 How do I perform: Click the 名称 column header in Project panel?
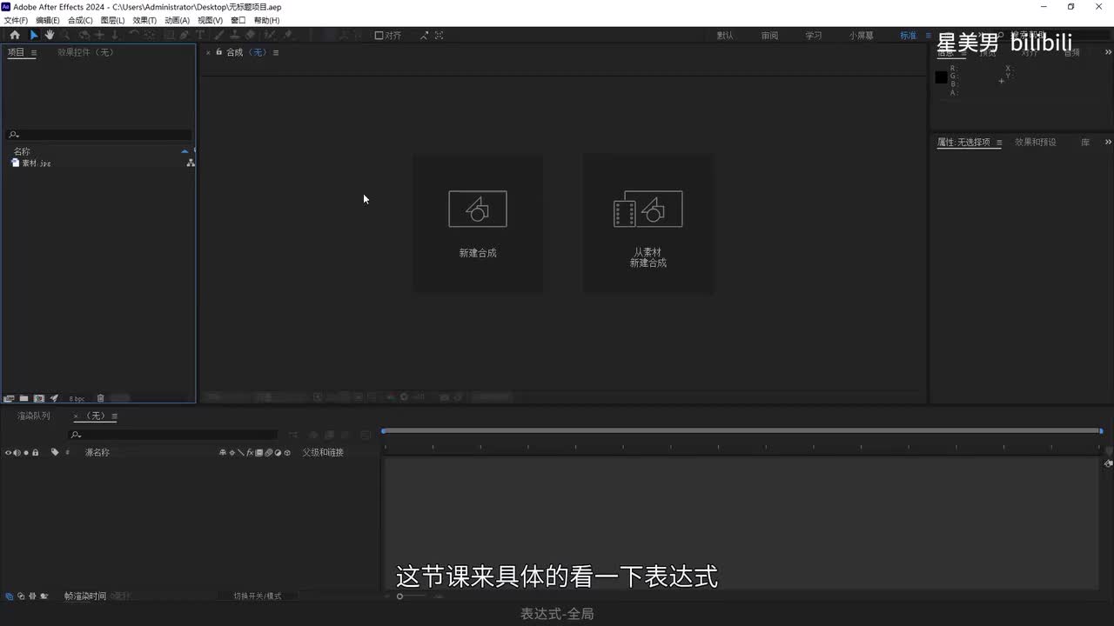(22, 151)
